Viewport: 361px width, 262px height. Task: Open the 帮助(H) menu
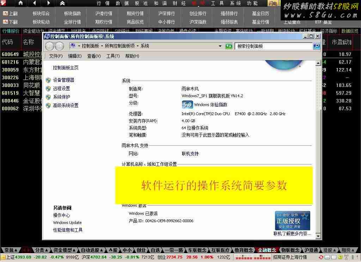132,56
